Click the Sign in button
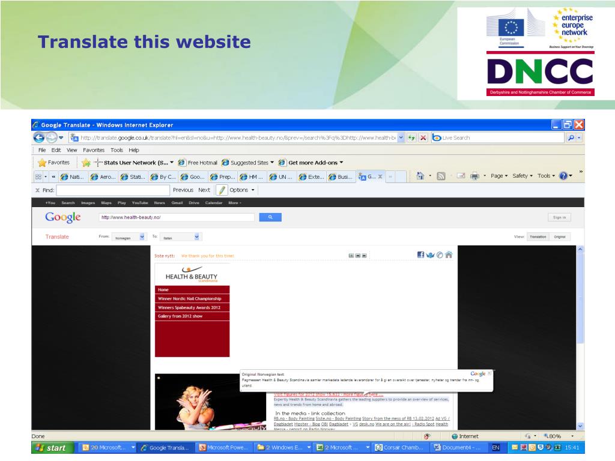This screenshot has height=461, width=615. click(x=559, y=217)
